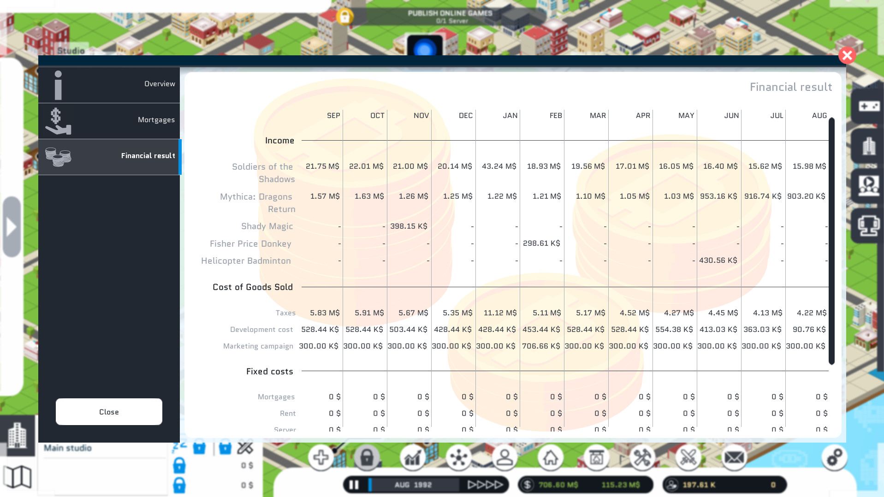The image size is (884, 497).
Task: Open the crossed swords icon
Action: tap(688, 458)
